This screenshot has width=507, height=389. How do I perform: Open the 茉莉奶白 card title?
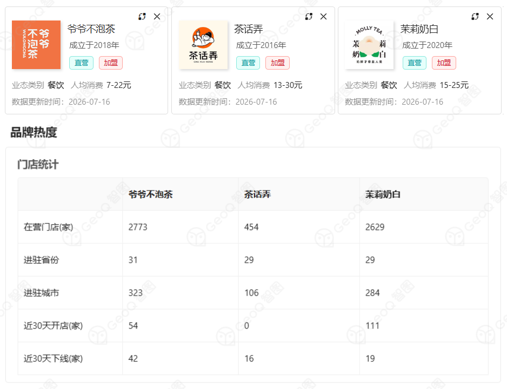(419, 29)
